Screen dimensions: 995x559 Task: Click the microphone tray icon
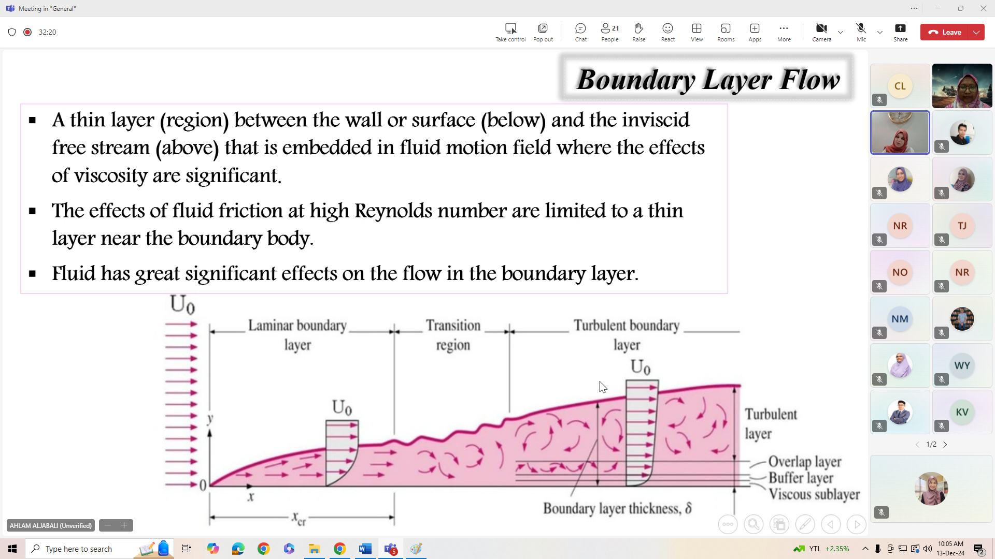(x=877, y=549)
